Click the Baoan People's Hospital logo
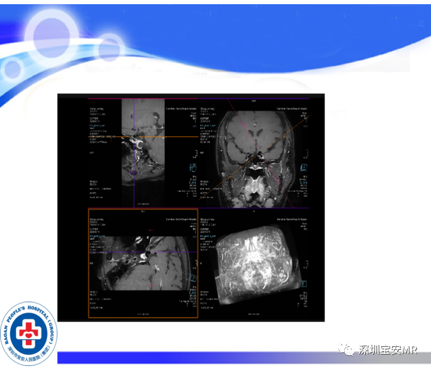Screen dimensions: 431x369 (29, 334)
